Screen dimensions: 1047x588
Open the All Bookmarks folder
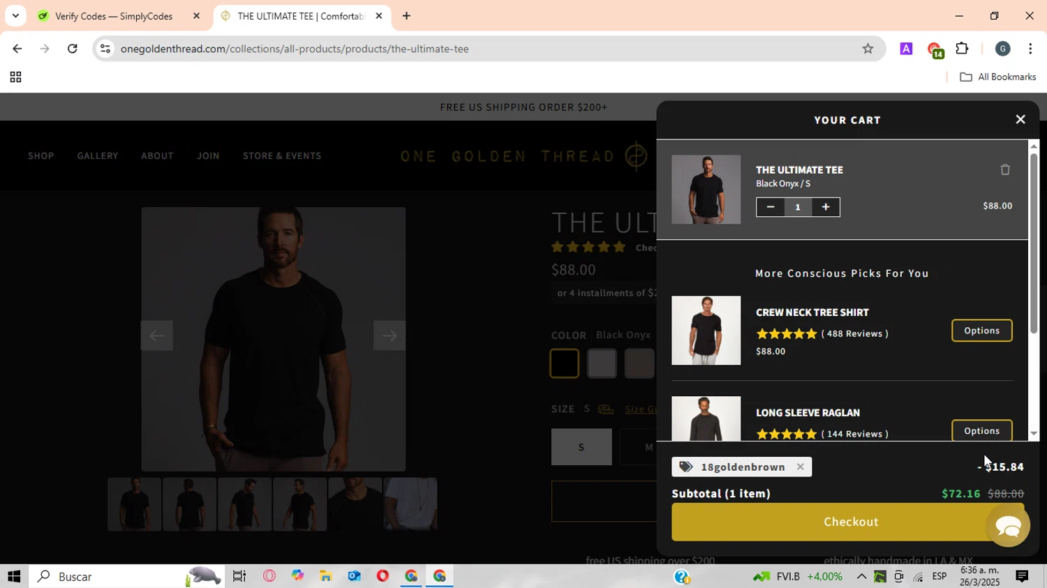coord(997,77)
